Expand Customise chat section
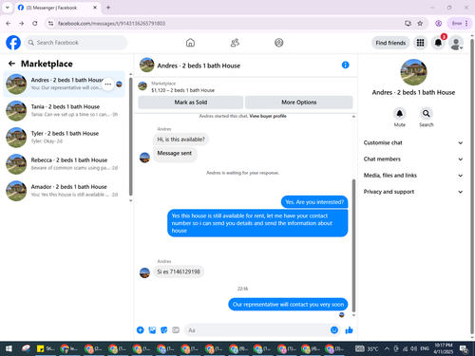The width and height of the screenshot is (475, 356). click(413, 142)
